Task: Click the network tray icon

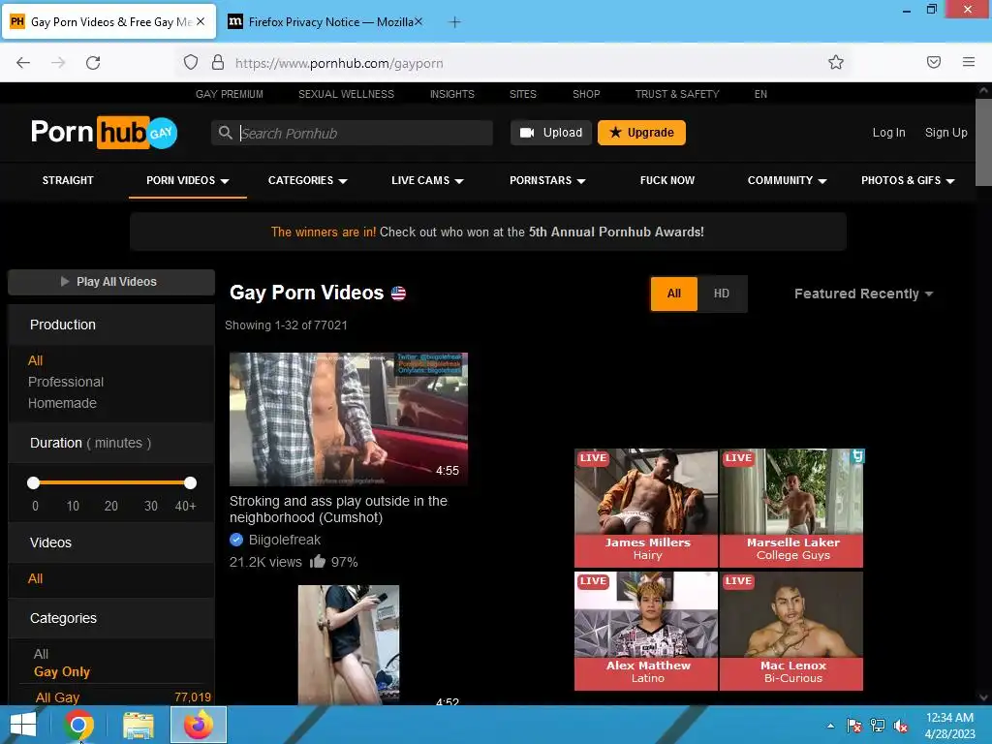Action: (x=878, y=726)
